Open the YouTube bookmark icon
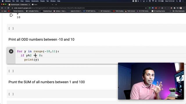This screenshot has height=104, width=186. (x=9, y=11)
